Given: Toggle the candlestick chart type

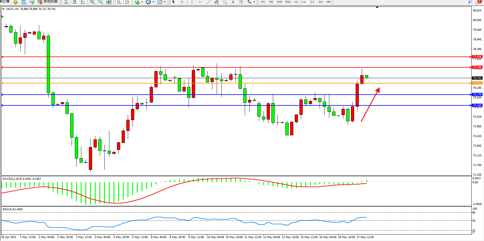Looking at the screenshot, I should pyautogui.click(x=75, y=2).
